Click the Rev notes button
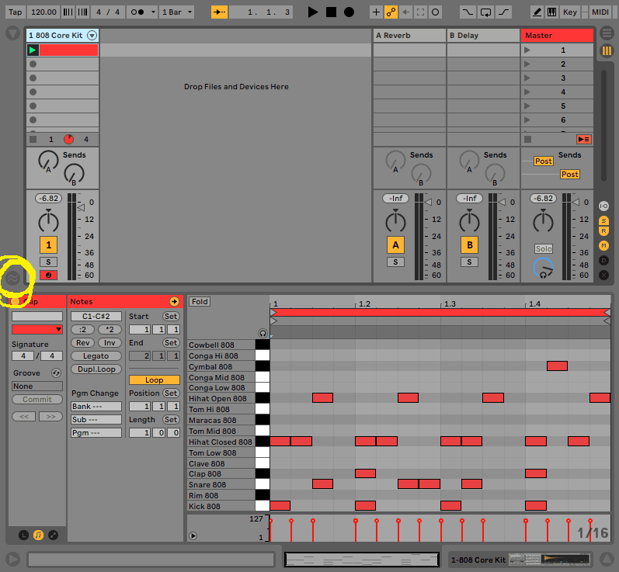The image size is (619, 572). pos(82,343)
